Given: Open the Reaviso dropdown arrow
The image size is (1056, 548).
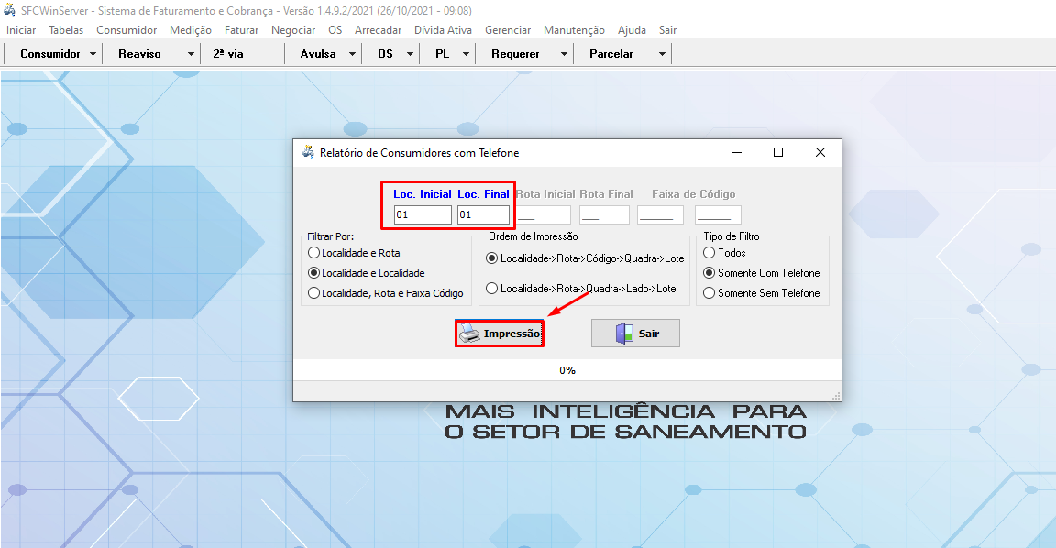Looking at the screenshot, I should click(191, 54).
